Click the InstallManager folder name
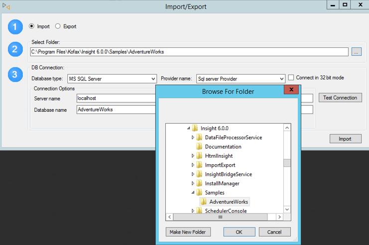The height and width of the screenshot is (245, 369). tap(222, 184)
